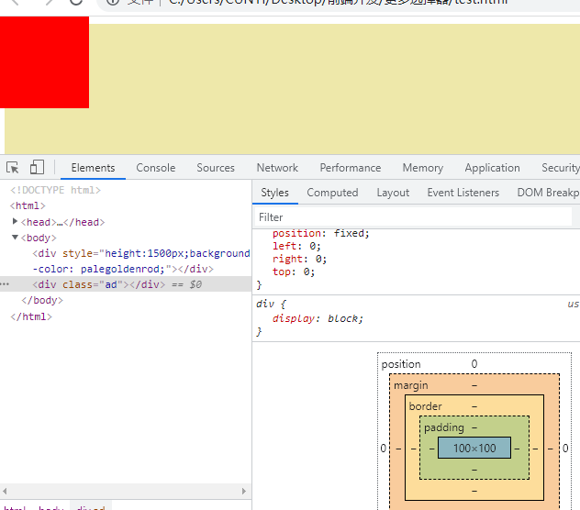The image size is (580, 510).
Task: Open the Performance panel tab
Action: pos(350,168)
